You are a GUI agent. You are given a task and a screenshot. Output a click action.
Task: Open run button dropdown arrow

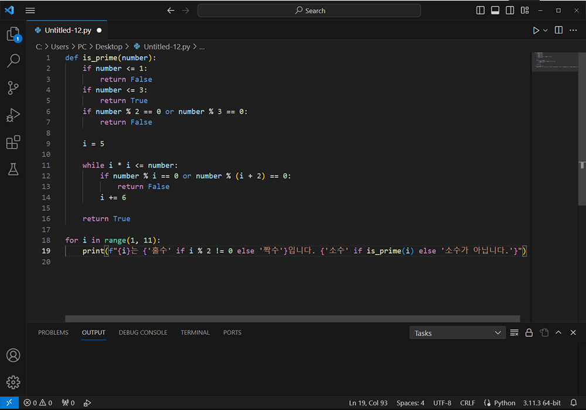(545, 30)
